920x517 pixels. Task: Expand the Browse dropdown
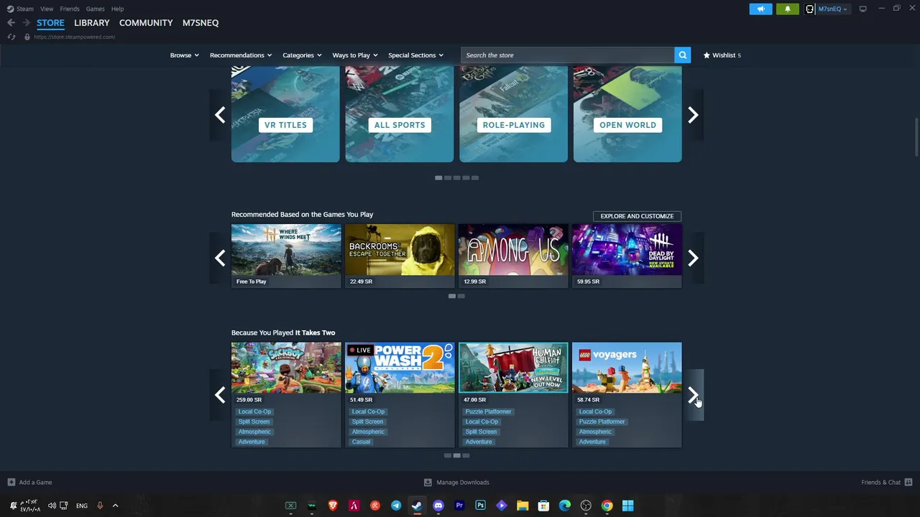click(184, 55)
